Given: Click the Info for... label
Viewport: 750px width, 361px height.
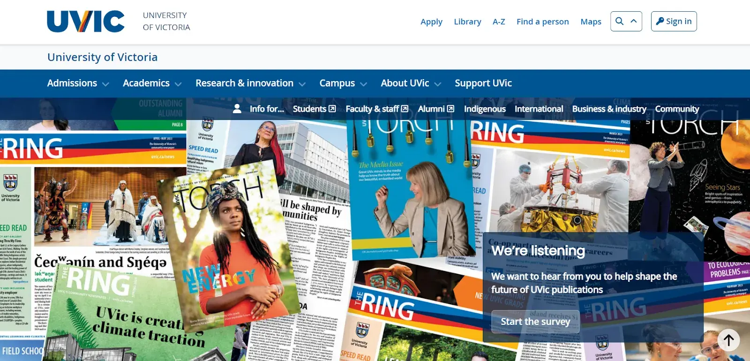Looking at the screenshot, I should [267, 109].
